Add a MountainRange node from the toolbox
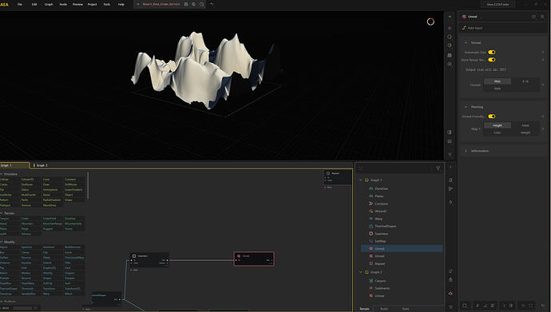Image resolution: width=551 pixels, height=312 pixels. [53, 223]
